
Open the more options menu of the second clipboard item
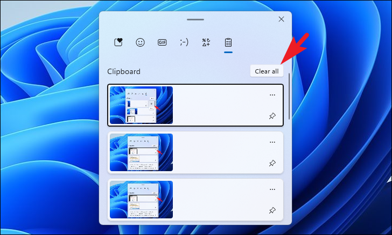click(272, 142)
